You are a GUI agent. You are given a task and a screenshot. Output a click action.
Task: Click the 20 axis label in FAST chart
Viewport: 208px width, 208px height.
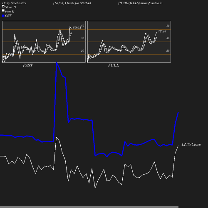83,51
